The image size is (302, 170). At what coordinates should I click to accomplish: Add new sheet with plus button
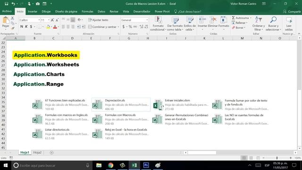click(51, 153)
